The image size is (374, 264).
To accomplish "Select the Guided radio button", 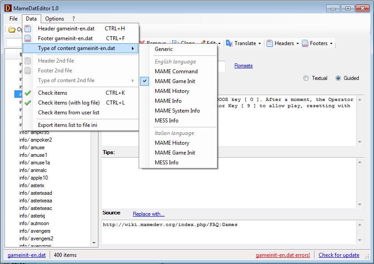I will (338, 78).
